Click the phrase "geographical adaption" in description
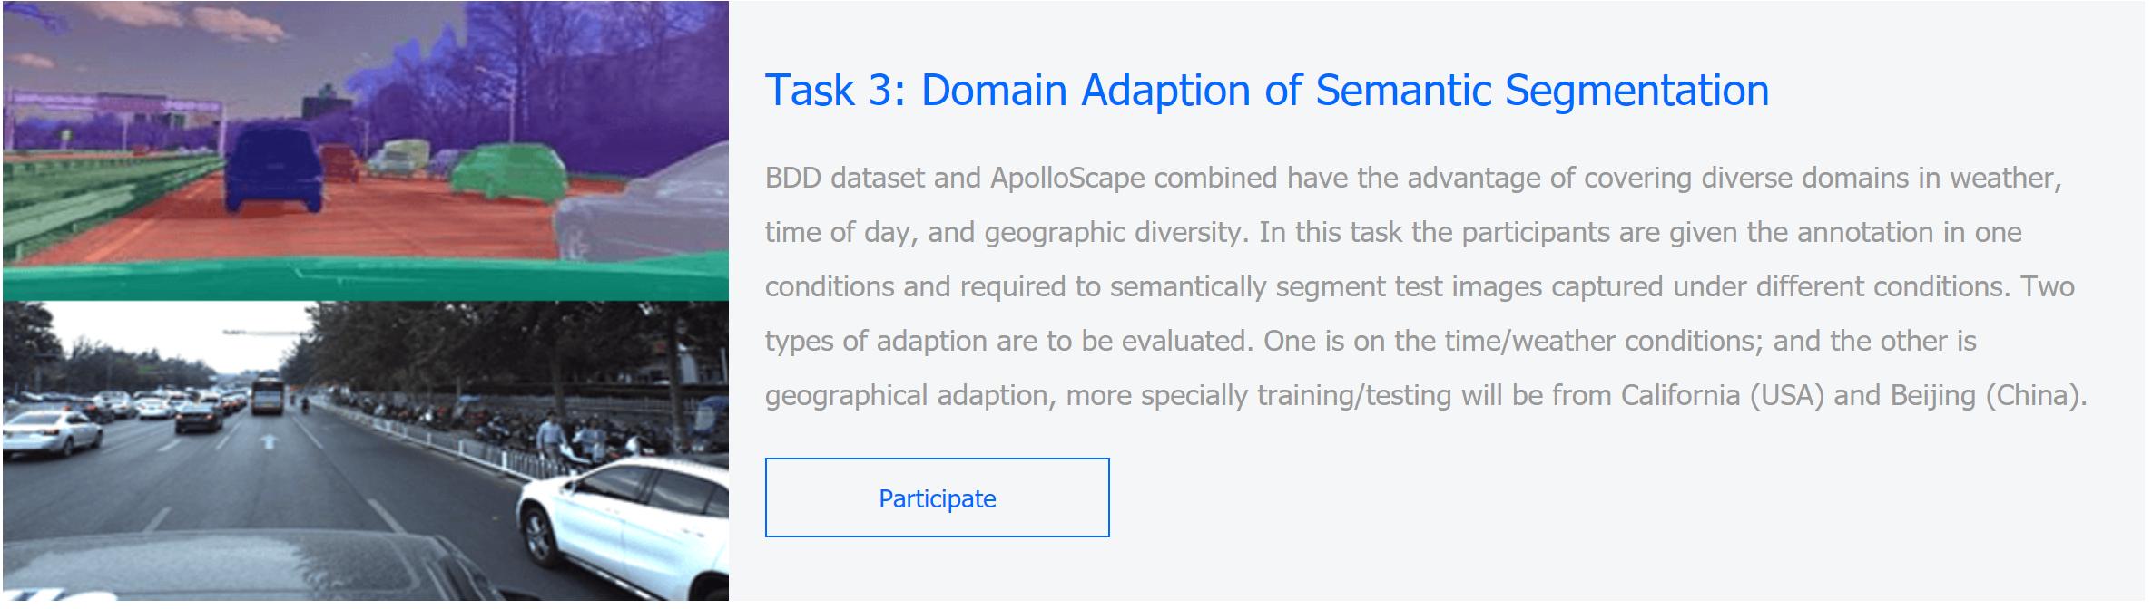Screen dimensions: 2152x609 click(x=906, y=396)
